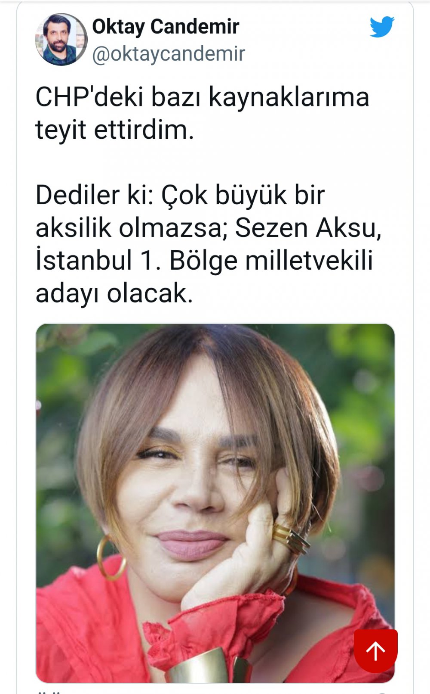Click the gold rings on the hand
430x694 pixels.
(290, 538)
